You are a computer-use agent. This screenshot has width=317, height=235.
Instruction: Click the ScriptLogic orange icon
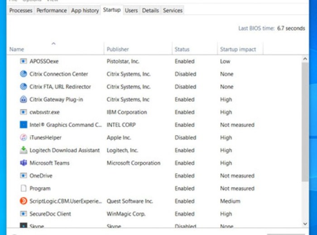(x=24, y=201)
